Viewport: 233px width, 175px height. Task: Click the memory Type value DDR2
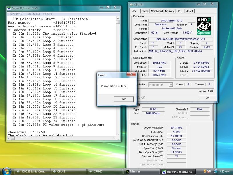coord(153,109)
